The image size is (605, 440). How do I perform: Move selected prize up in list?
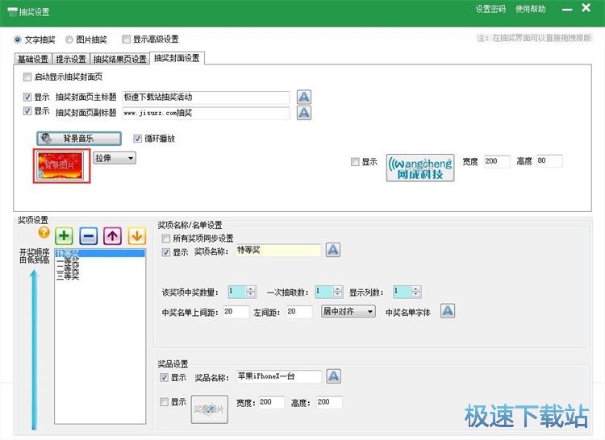tap(113, 236)
